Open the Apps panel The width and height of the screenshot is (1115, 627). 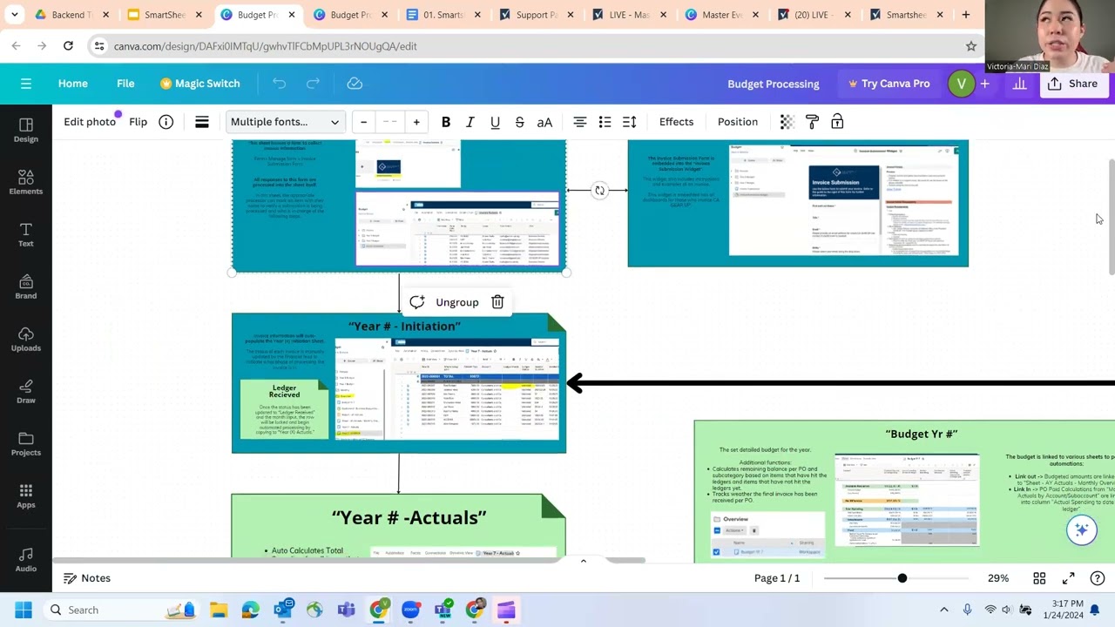tap(25, 496)
